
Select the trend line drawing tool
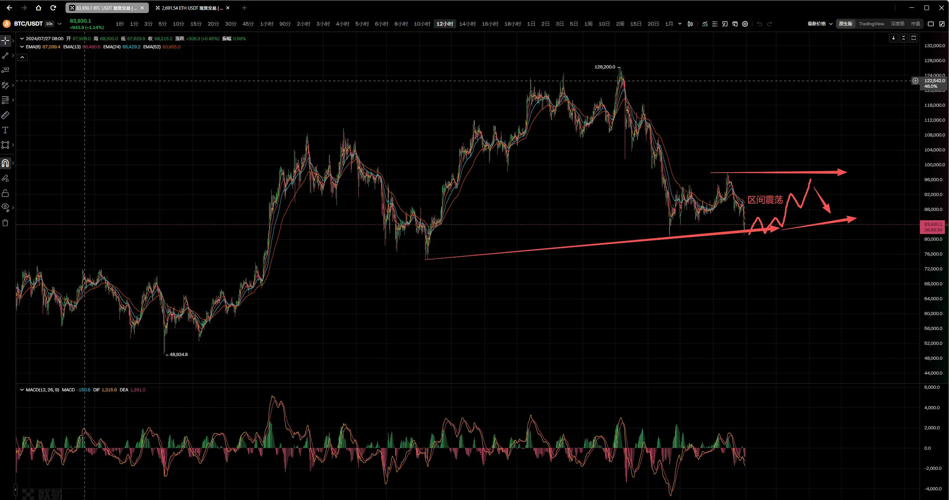click(5, 56)
